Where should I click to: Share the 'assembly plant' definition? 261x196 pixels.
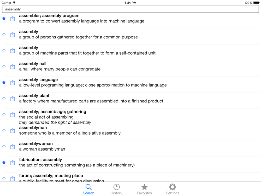(x=13, y=98)
